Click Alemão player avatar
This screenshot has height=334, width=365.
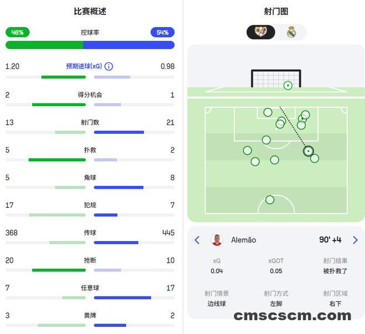[217, 240]
